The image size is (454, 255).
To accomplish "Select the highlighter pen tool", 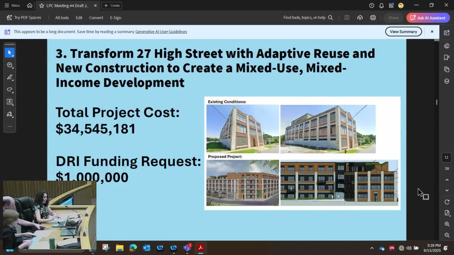I will 10,77.
